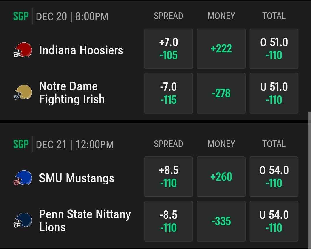Pick Penn State moneyline -335

click(221, 221)
